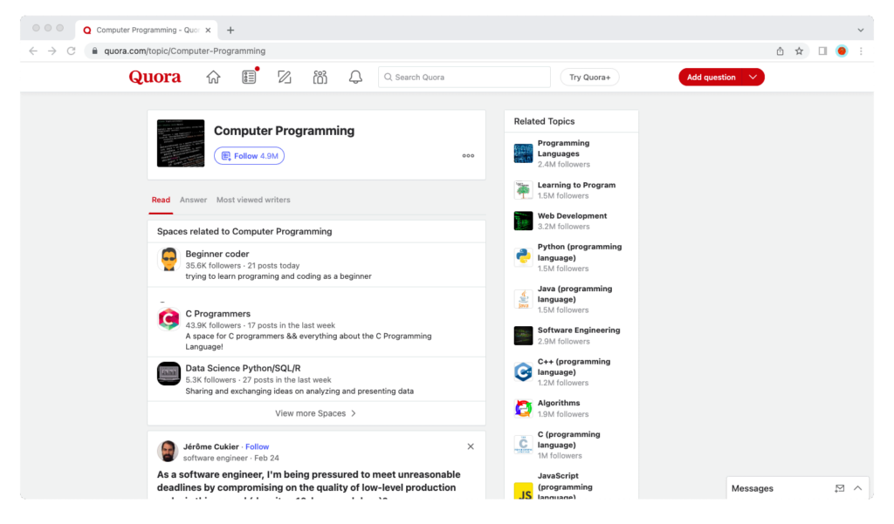Image resolution: width=894 pixels, height=524 pixels.
Task: Open Software Engineering topic icon
Action: click(524, 336)
